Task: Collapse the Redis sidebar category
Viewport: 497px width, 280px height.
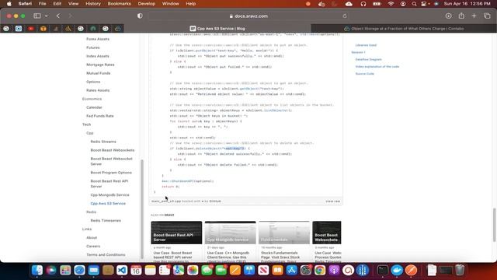Action: click(x=91, y=212)
